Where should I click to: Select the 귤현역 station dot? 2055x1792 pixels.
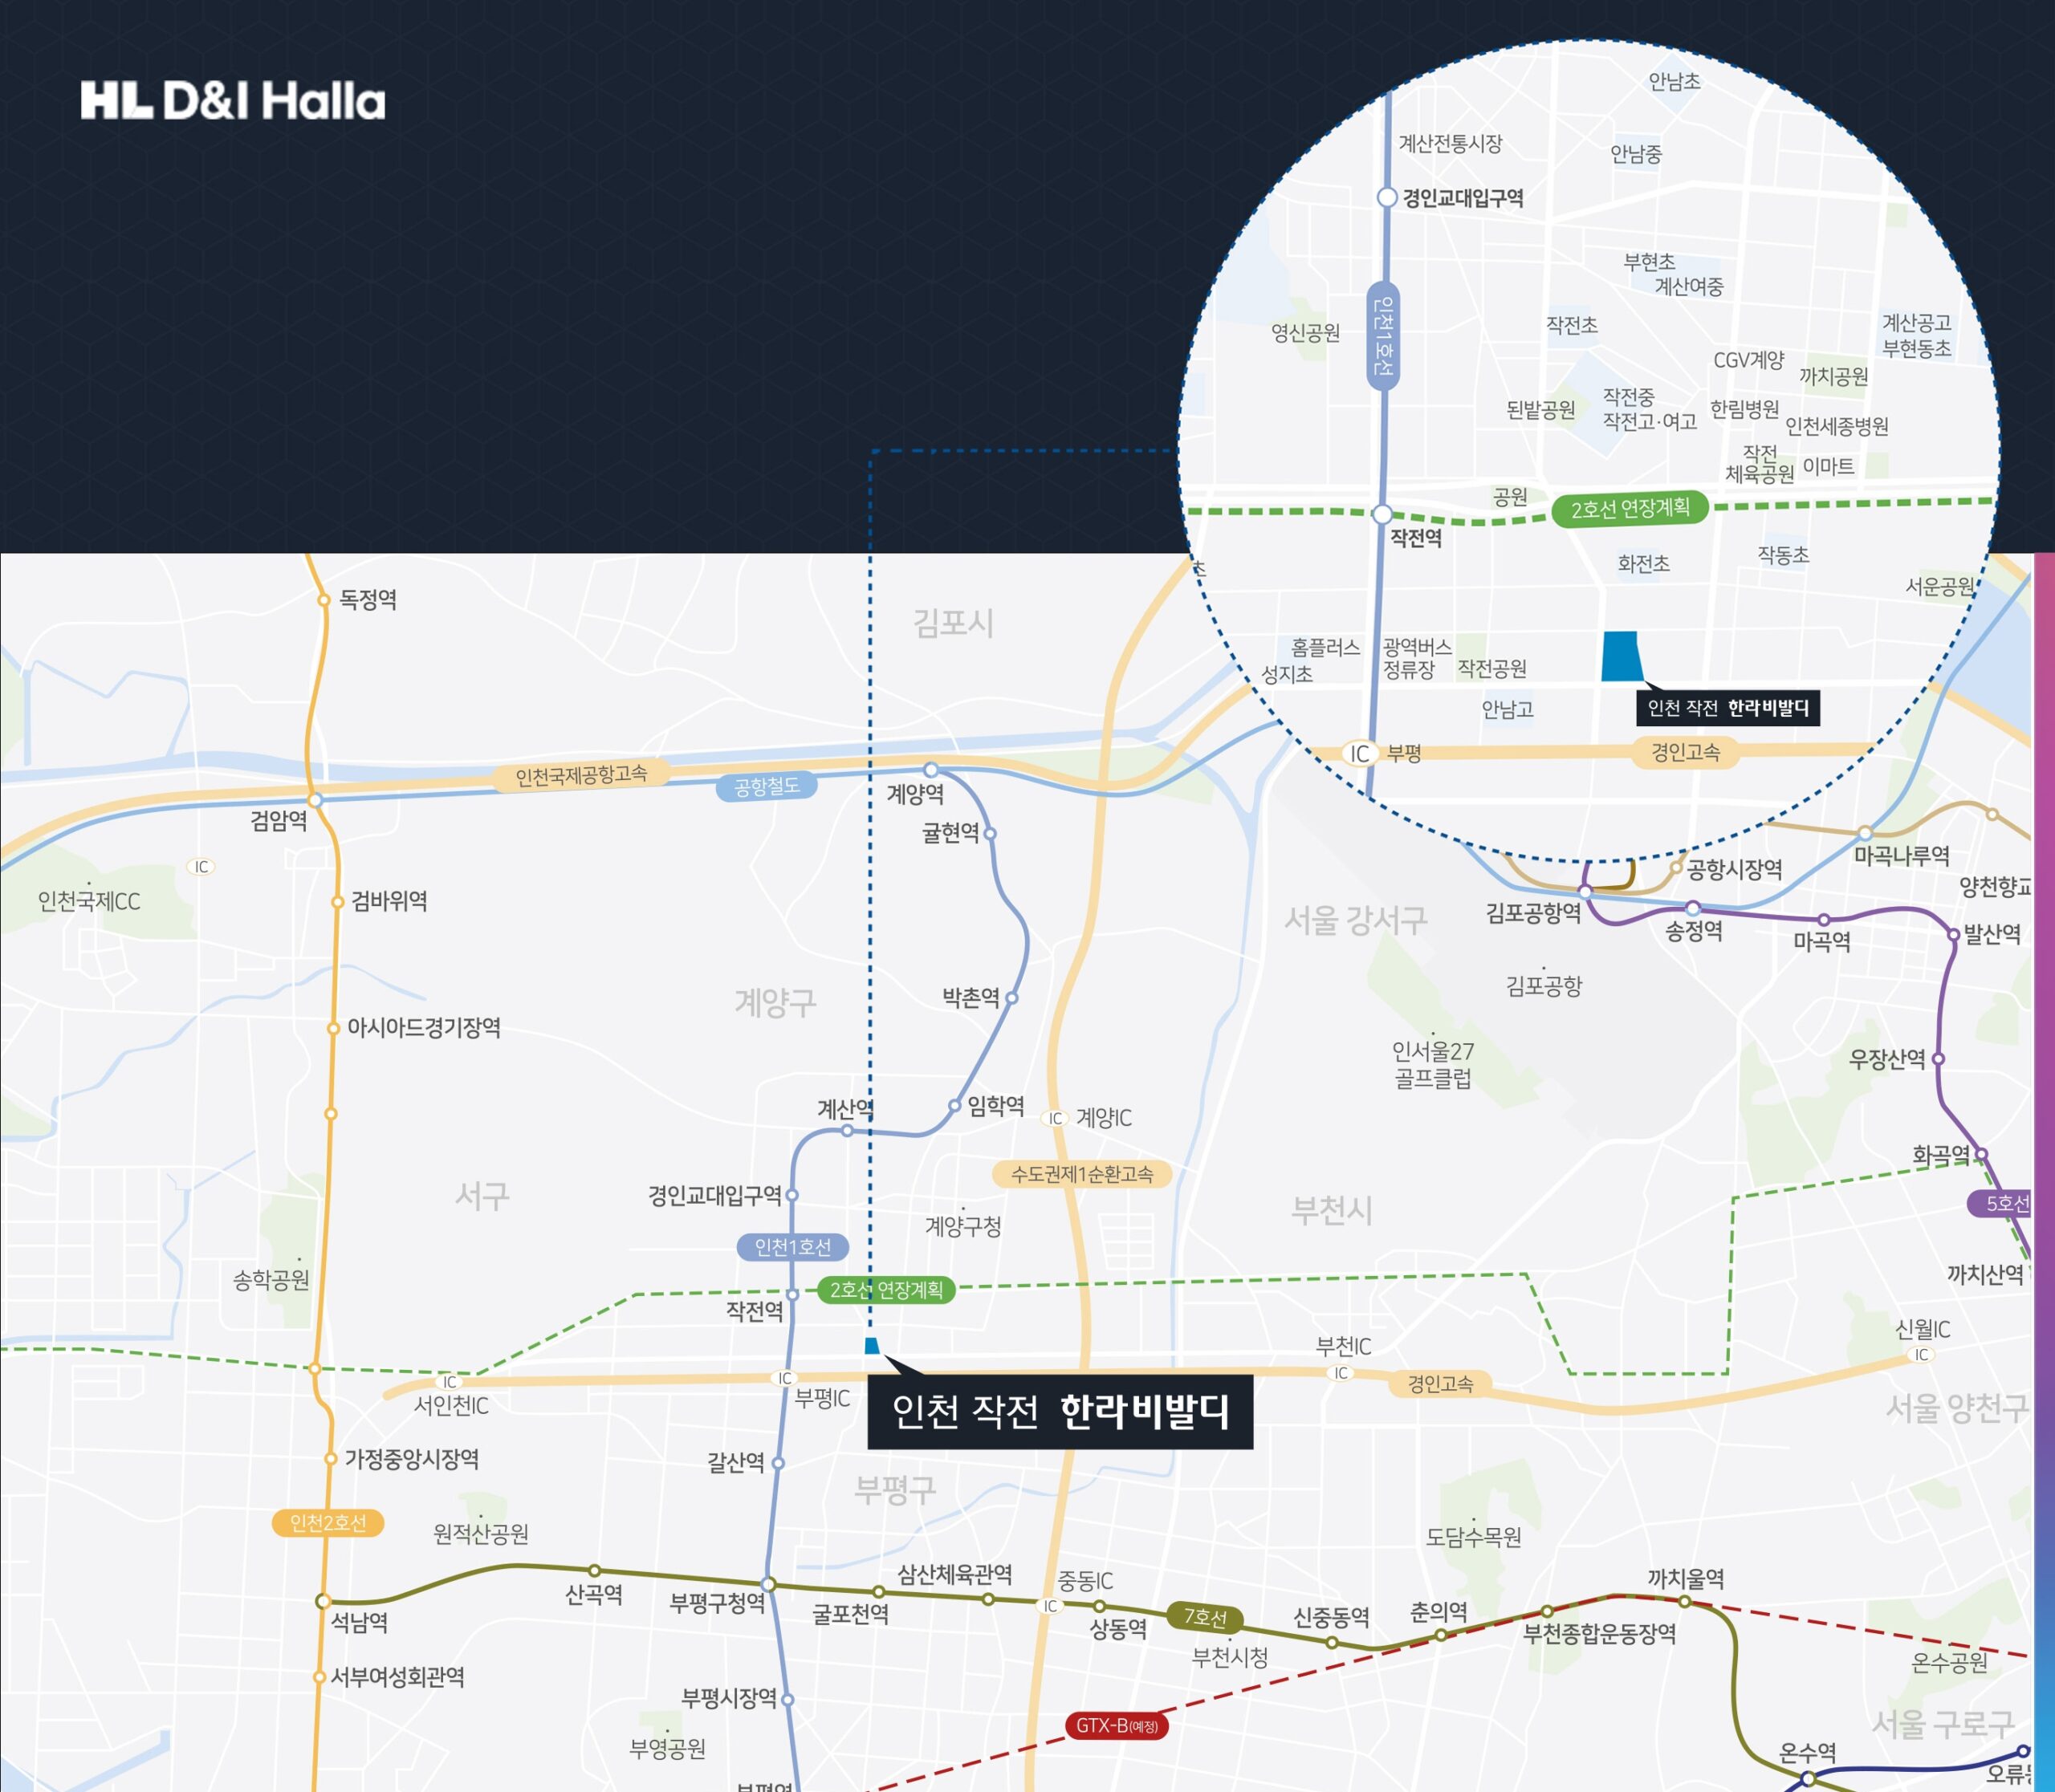click(x=990, y=833)
